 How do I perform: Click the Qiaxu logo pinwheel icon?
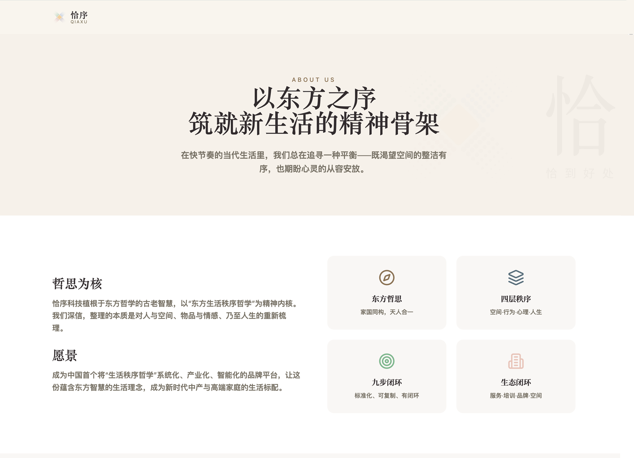pyautogui.click(x=59, y=17)
